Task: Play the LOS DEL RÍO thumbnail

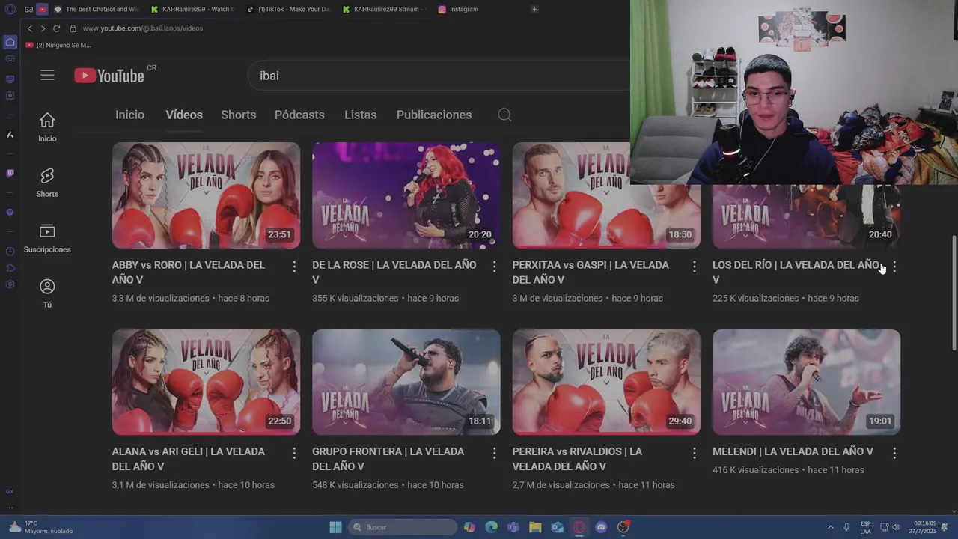Action: pos(806,216)
